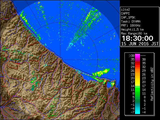Screen dimensions: 160x120
Task: Click the Reflectivity in dBZ axis label
Action: [x=152, y=84]
